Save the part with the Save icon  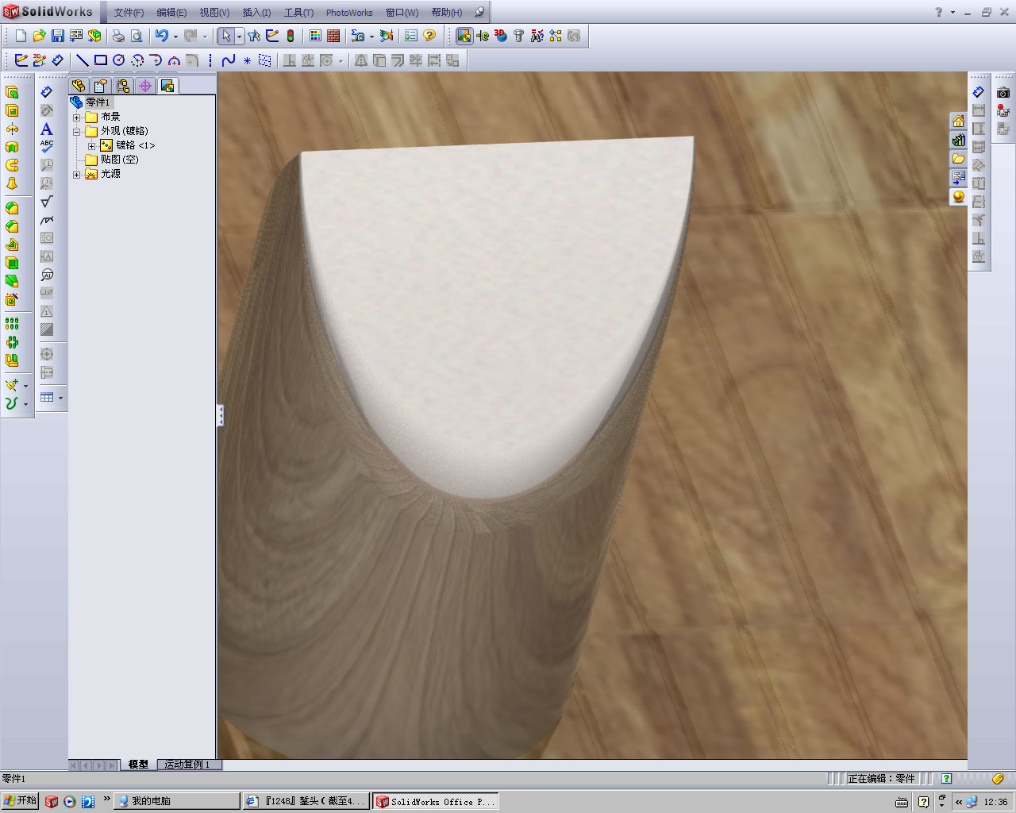(57, 36)
